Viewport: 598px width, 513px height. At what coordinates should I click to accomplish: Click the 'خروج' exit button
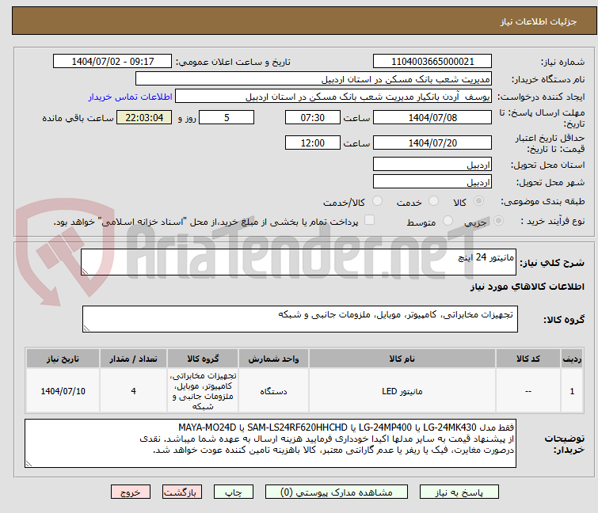(131, 492)
